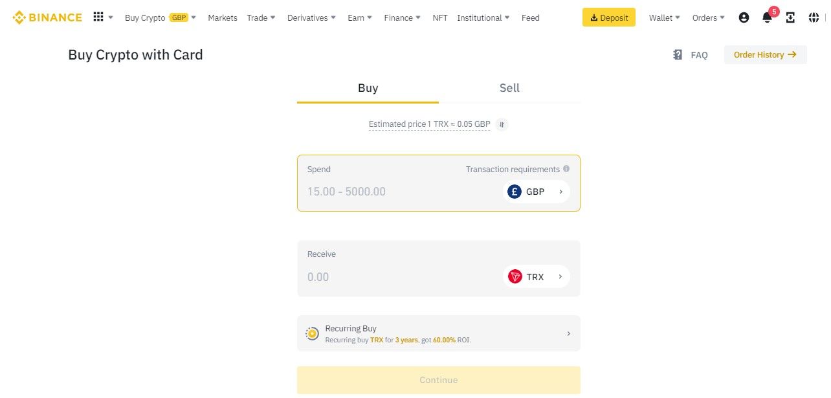The width and height of the screenshot is (831, 398).
Task: Show Transaction requirements info icon
Action: coord(566,169)
